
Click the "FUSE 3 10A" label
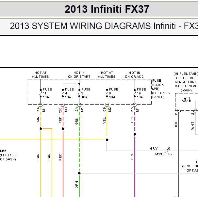[x=86, y=93]
